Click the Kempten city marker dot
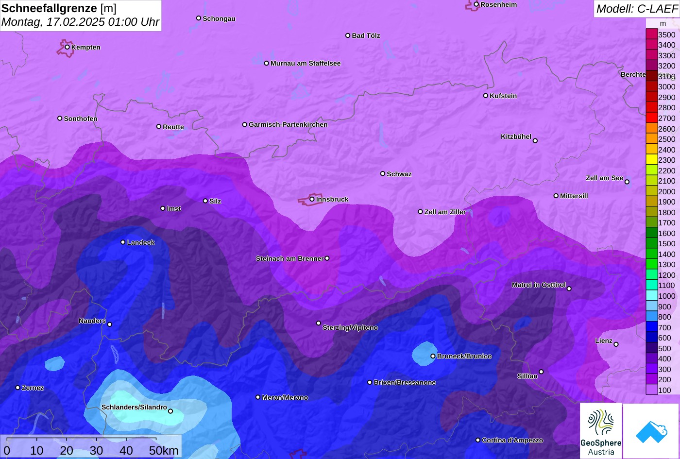 pyautogui.click(x=68, y=47)
